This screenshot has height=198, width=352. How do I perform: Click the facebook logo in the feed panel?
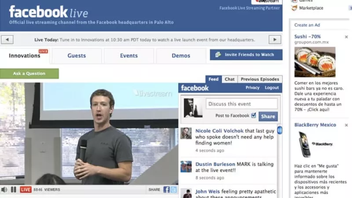click(x=194, y=88)
